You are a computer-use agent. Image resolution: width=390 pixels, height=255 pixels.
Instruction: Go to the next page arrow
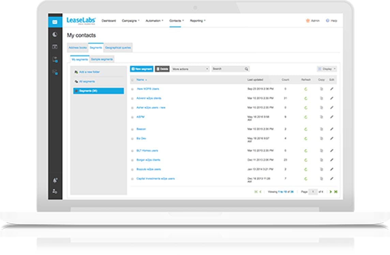click(x=330, y=192)
